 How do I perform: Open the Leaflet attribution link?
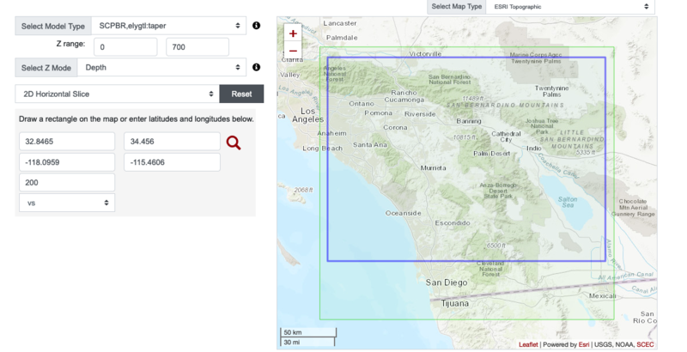click(528, 344)
